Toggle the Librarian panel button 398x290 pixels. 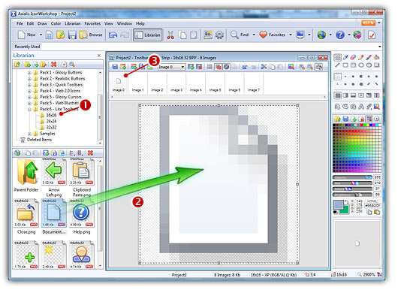tap(147, 35)
